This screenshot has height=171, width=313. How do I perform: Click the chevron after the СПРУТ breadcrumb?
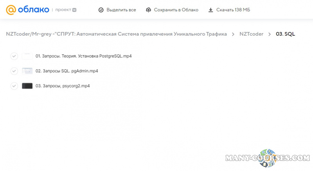pos(233,34)
